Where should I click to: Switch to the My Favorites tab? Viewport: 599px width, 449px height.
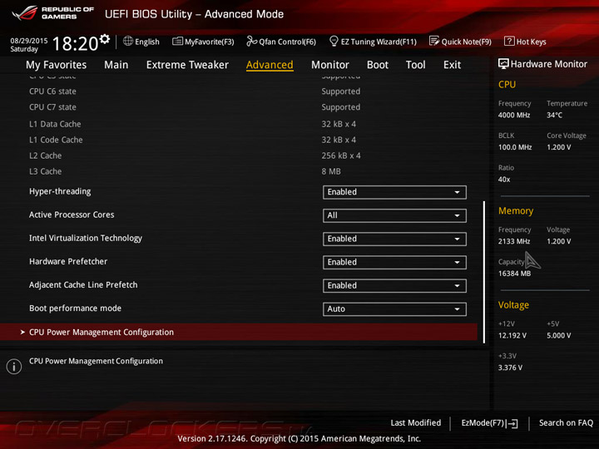57,65
